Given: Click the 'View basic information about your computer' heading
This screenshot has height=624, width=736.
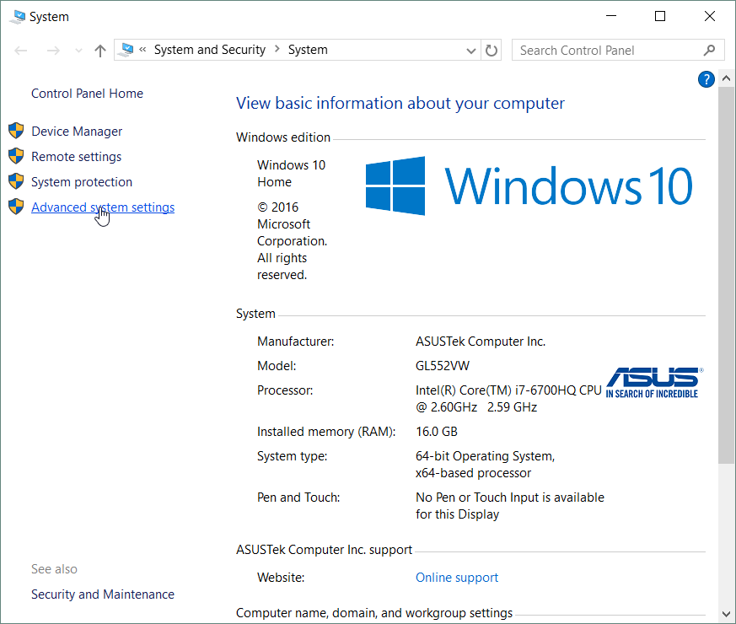Looking at the screenshot, I should (x=400, y=103).
